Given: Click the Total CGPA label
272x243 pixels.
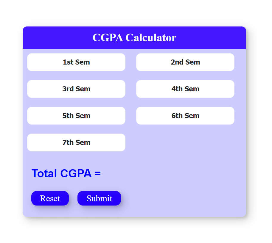Looking at the screenshot, I should point(66,173).
